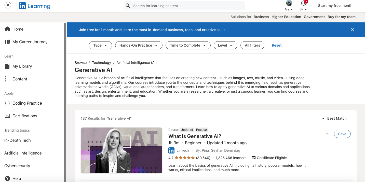Image resolution: width=365 pixels, height=182 pixels.
Task: Open the All filters button
Action: click(252, 45)
